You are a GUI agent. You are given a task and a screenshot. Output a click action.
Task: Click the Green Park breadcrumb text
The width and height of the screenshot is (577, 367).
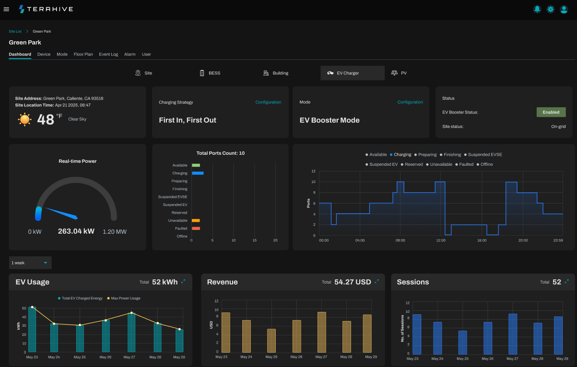pos(42,31)
